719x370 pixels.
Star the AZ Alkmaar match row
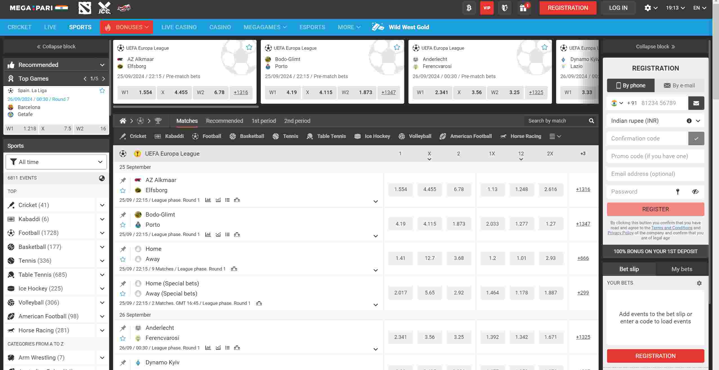(123, 190)
